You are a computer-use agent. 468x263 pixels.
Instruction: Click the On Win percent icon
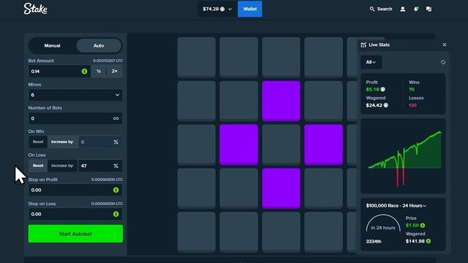[x=116, y=142]
